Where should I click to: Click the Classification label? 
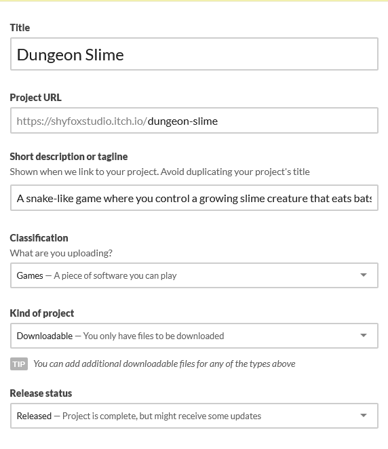(x=39, y=238)
